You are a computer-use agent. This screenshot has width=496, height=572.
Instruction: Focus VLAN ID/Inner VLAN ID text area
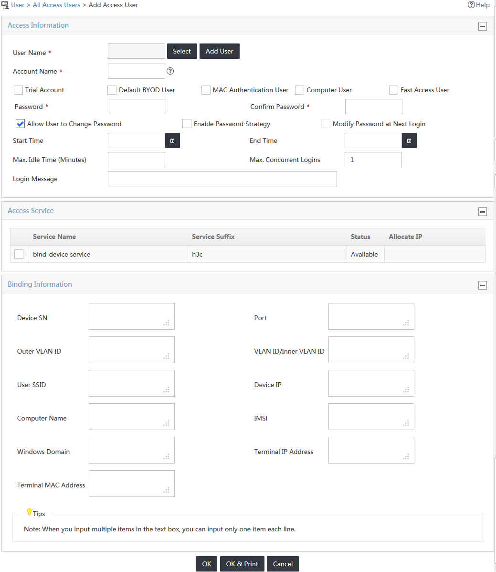click(x=371, y=350)
